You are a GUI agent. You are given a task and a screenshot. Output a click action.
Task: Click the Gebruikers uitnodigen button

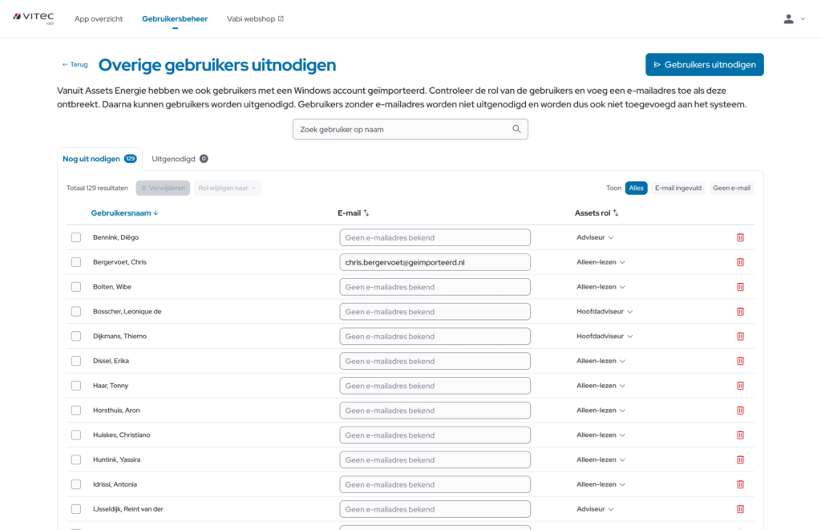704,65
